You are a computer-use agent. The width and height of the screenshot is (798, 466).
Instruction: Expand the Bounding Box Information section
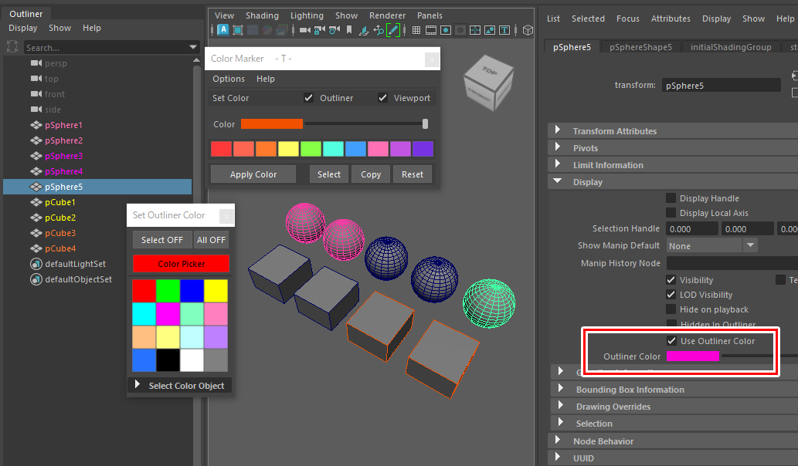pyautogui.click(x=561, y=389)
